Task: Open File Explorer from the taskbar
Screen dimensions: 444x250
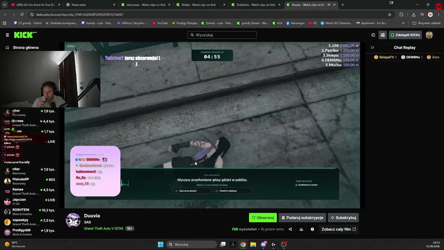Action: point(253,244)
